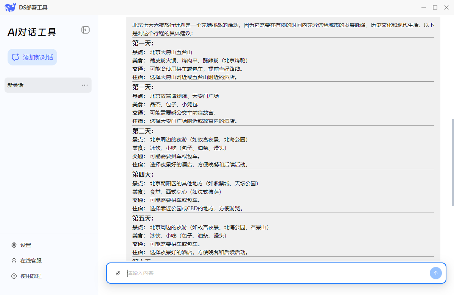Collapse the sidebar with the panel icon
The image size is (454, 295).
(x=86, y=30)
